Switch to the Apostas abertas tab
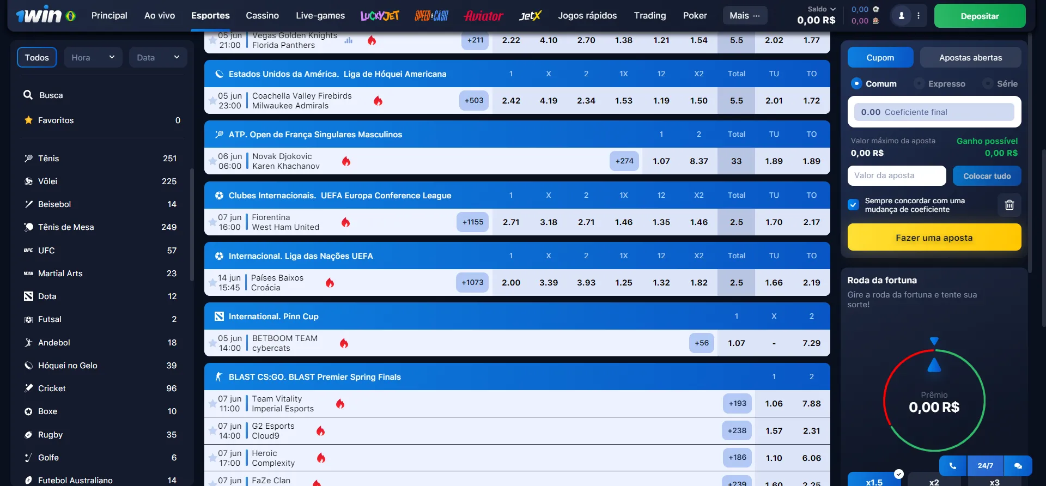Screen dimensions: 1046x486 click(970, 57)
